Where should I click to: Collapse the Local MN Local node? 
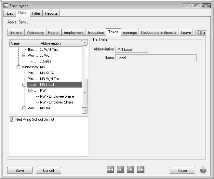[x=24, y=85]
